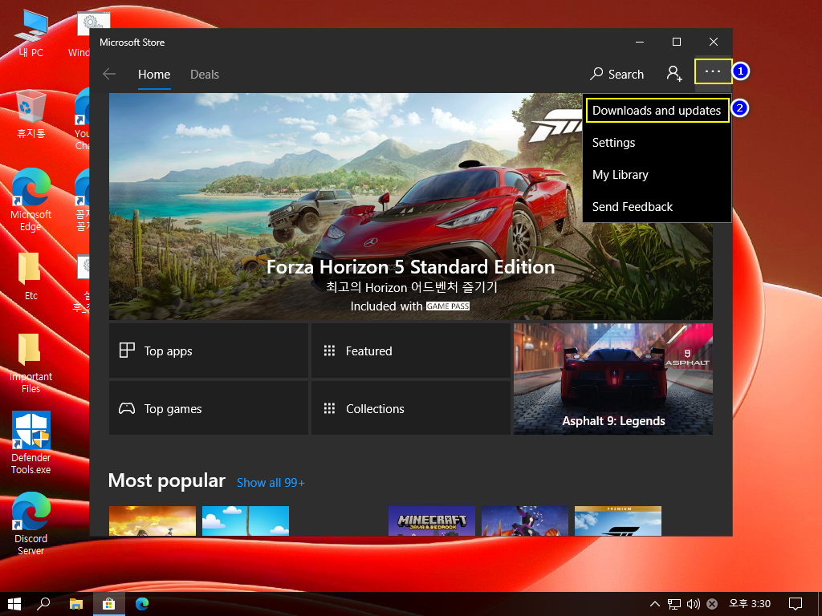Image resolution: width=822 pixels, height=616 pixels.
Task: Open File Explorer from the taskbar
Action: click(x=76, y=603)
